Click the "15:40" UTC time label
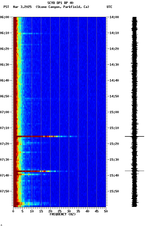Viewport: 146px width, 228px height. pos(114,176)
